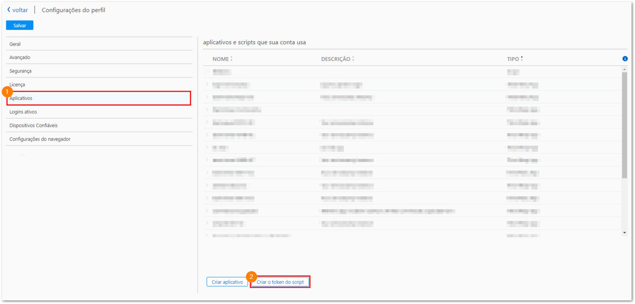635x304 pixels.
Task: Open Dispositivos Confiáveis section
Action: point(99,125)
